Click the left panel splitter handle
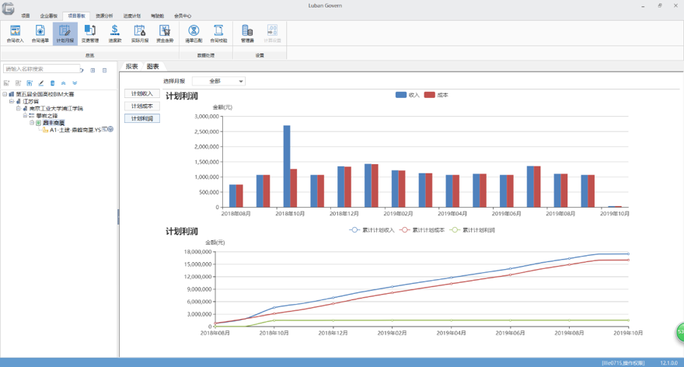Viewport: 684px width, 367px height. (118, 217)
